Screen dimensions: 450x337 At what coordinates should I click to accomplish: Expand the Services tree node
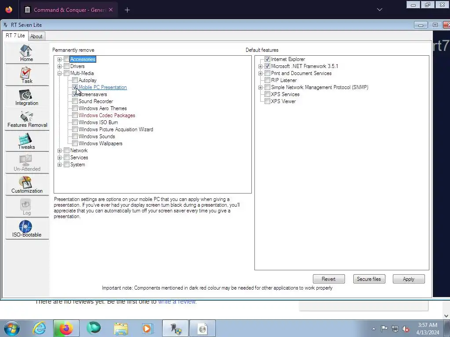pyautogui.click(x=59, y=158)
